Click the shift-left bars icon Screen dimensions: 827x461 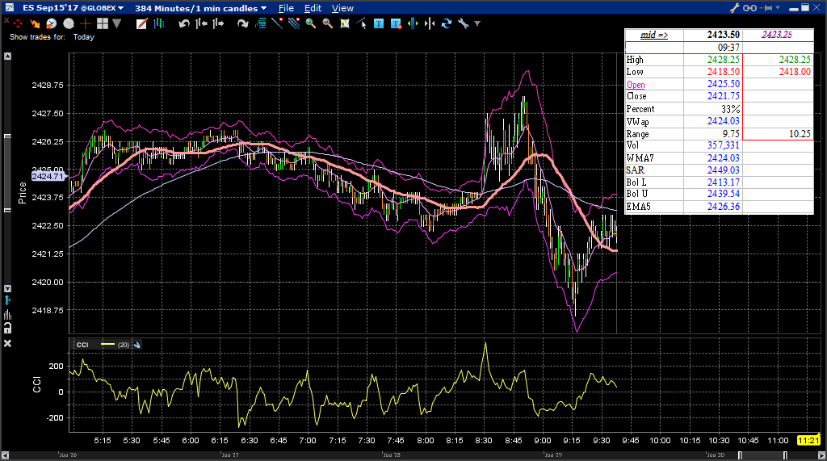coord(201,23)
